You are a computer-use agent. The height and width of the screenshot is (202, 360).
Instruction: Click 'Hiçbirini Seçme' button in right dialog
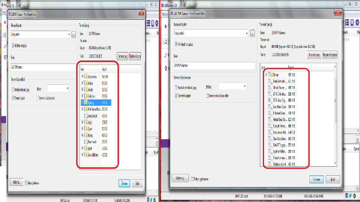[330, 55]
